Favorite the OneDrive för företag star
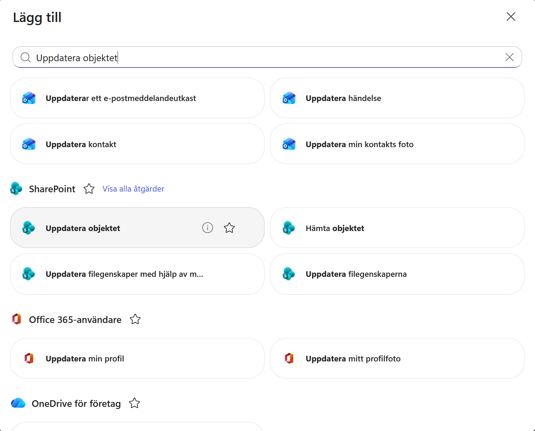 coord(134,403)
